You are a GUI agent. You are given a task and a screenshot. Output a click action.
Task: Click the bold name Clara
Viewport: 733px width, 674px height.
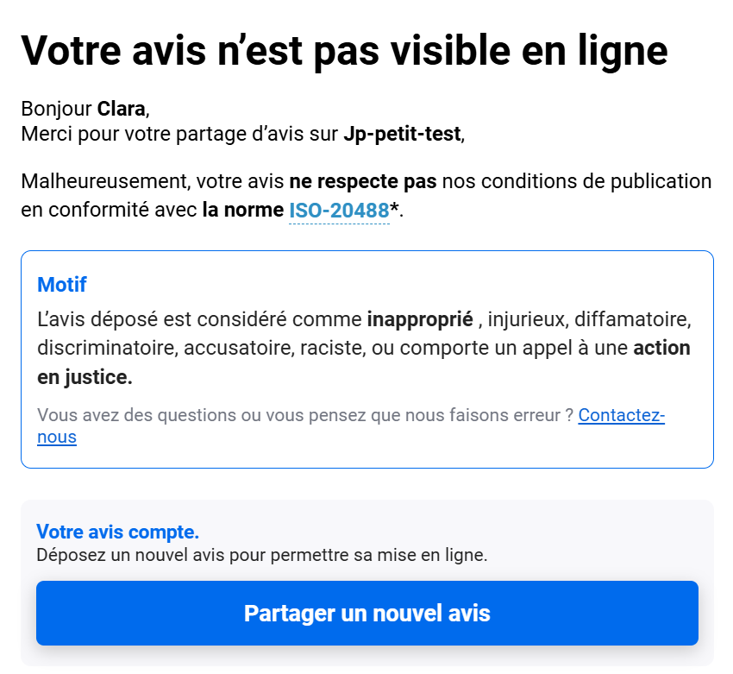(122, 110)
